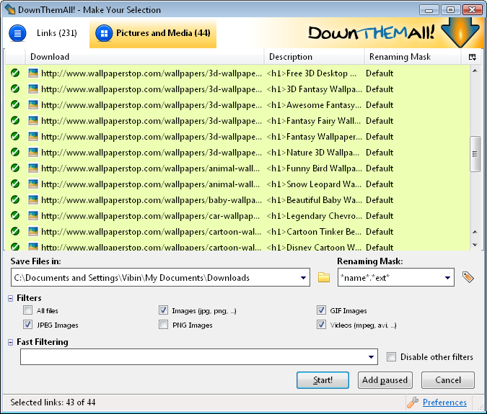Toggle the GIF Images filter
The image size is (487, 414).
pyautogui.click(x=322, y=310)
